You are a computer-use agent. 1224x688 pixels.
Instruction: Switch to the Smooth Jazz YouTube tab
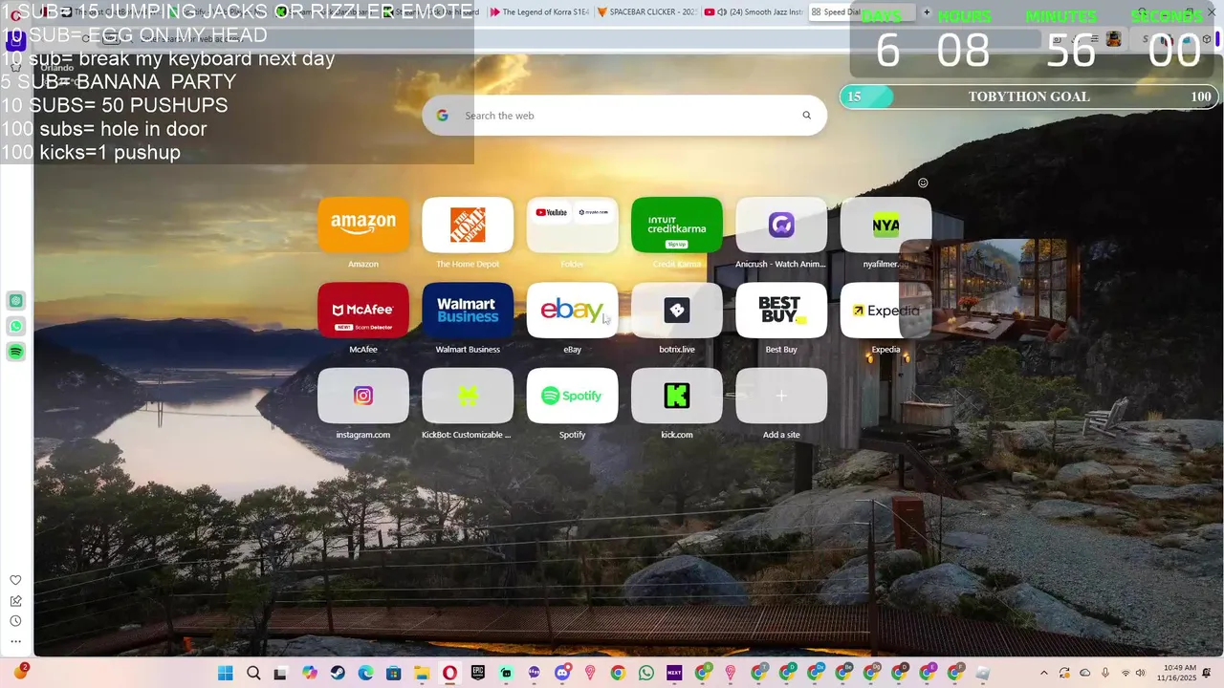[753, 12]
